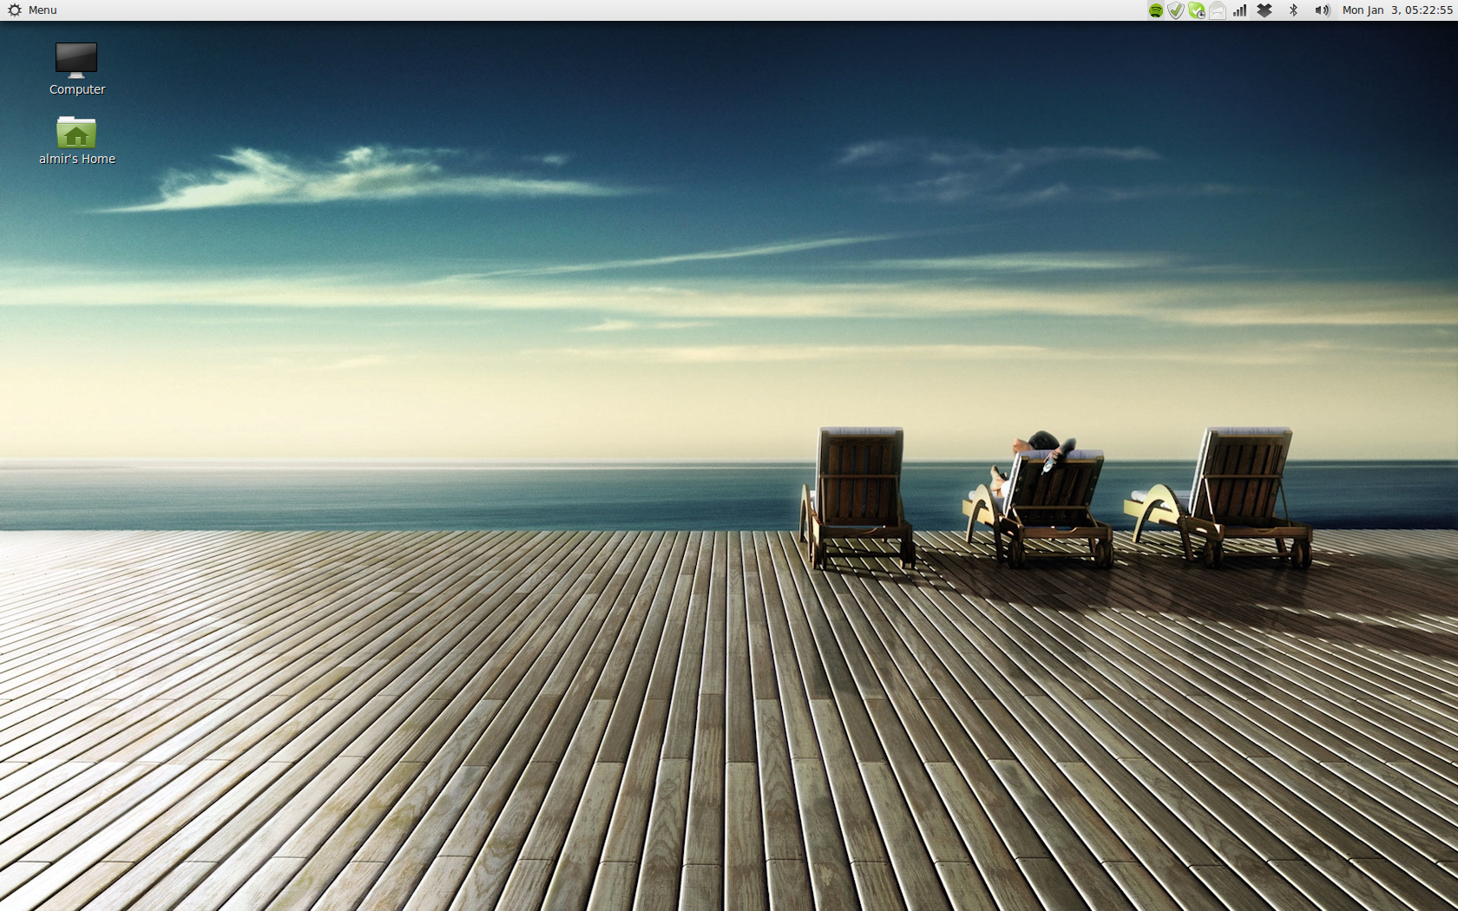Click the Skype status tray icon

(1197, 10)
